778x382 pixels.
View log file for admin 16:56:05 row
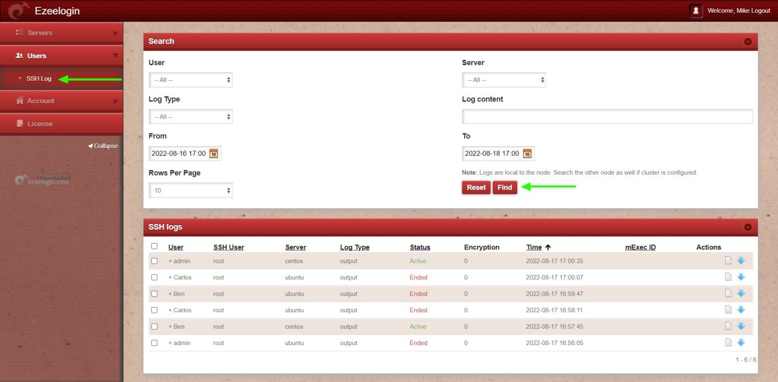pos(728,343)
